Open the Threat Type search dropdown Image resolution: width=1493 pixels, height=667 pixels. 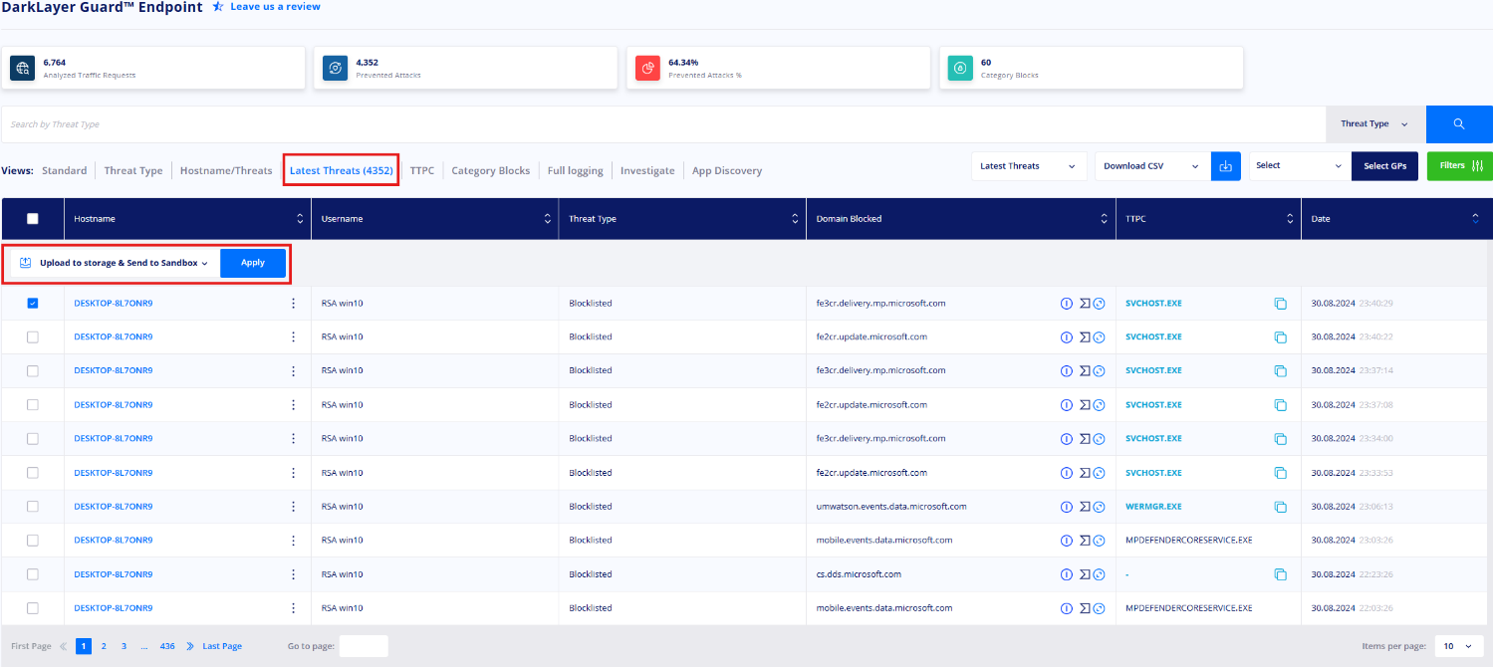point(1374,124)
